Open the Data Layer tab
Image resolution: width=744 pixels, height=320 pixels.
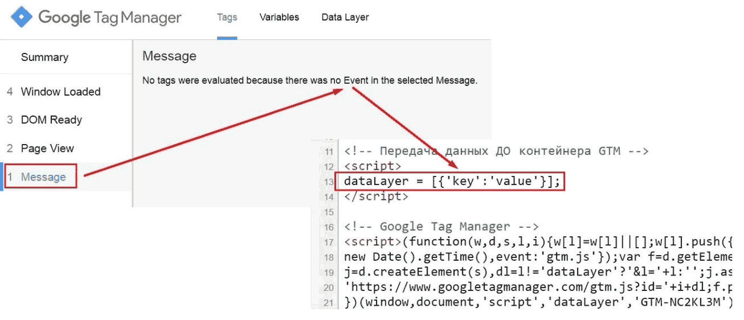coord(345,17)
